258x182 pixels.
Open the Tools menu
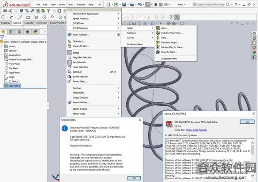click(70, 5)
